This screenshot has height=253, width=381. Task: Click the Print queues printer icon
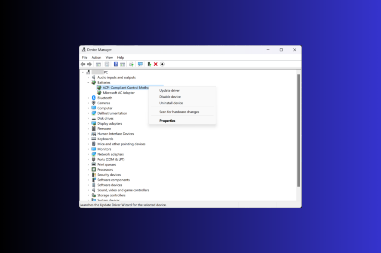click(x=94, y=164)
